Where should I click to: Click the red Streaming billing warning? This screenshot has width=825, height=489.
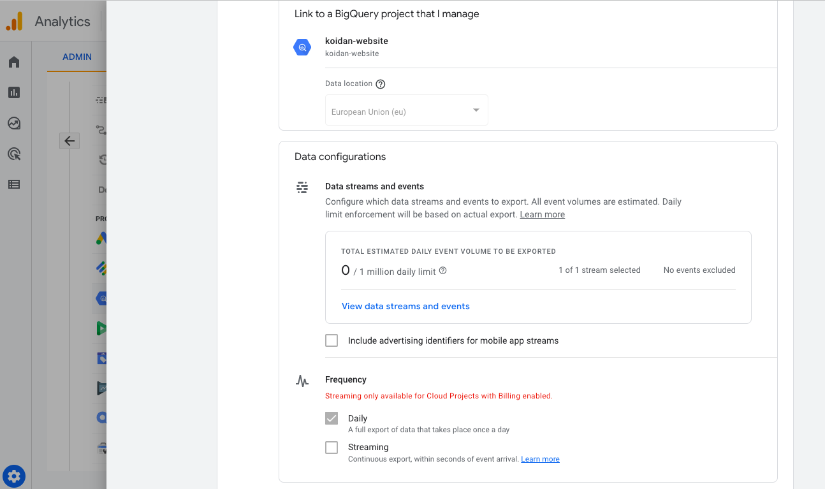(x=439, y=396)
